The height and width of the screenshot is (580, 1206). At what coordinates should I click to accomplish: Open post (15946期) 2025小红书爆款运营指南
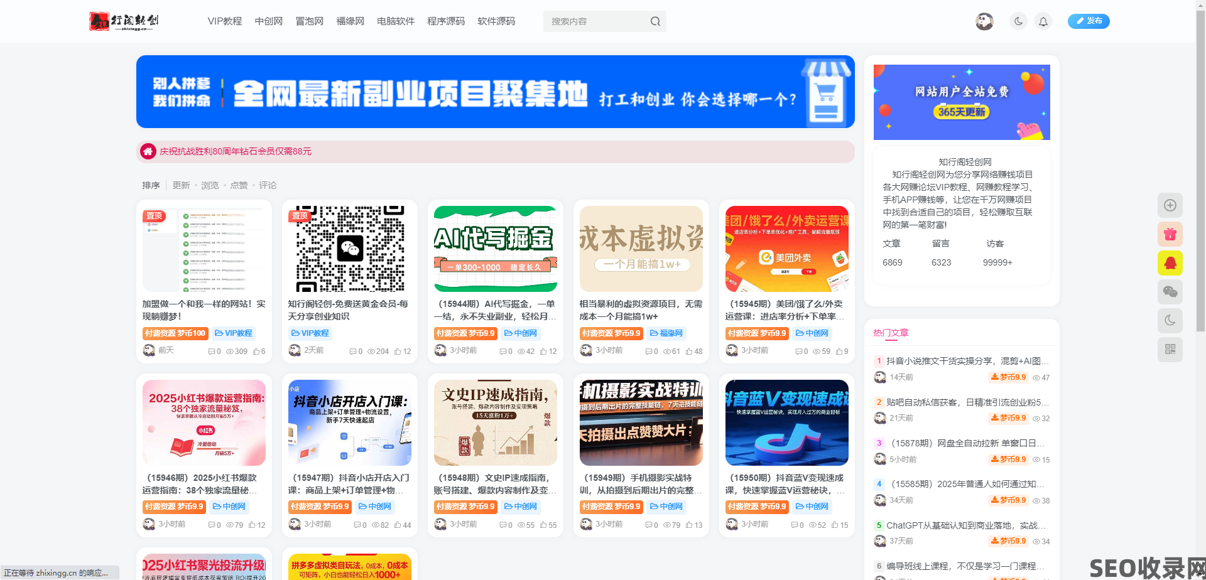[204, 484]
